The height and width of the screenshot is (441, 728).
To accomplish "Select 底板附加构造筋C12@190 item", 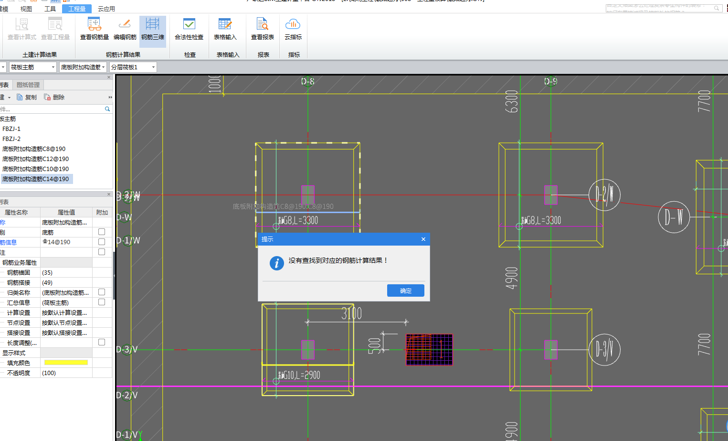I will click(x=36, y=159).
